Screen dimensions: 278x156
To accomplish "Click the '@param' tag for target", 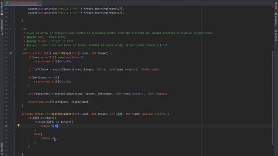I will (31, 41).
